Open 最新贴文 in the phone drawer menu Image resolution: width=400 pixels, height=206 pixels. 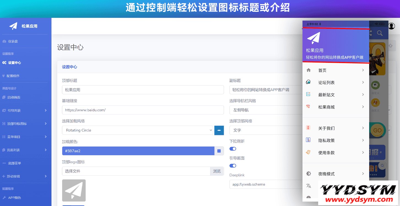pyautogui.click(x=336, y=95)
